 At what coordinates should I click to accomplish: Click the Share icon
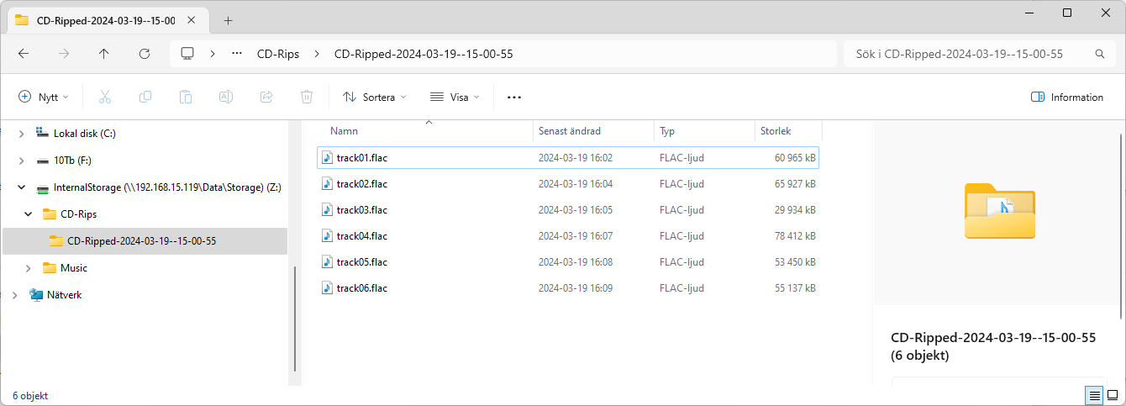(x=266, y=97)
